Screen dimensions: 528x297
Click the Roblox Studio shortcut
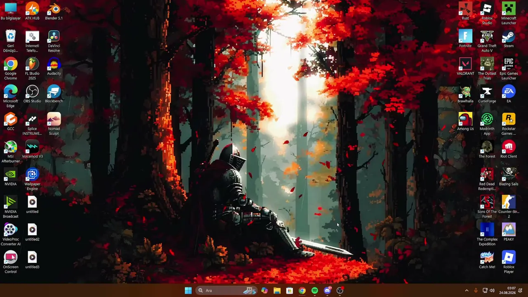(487, 14)
